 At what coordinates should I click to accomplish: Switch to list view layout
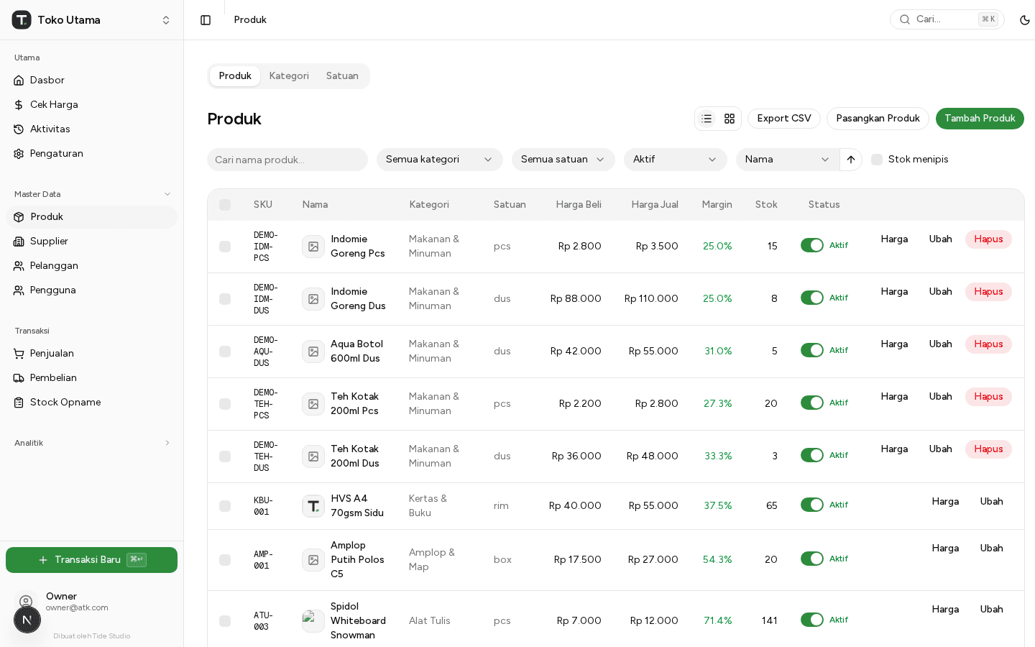707,119
